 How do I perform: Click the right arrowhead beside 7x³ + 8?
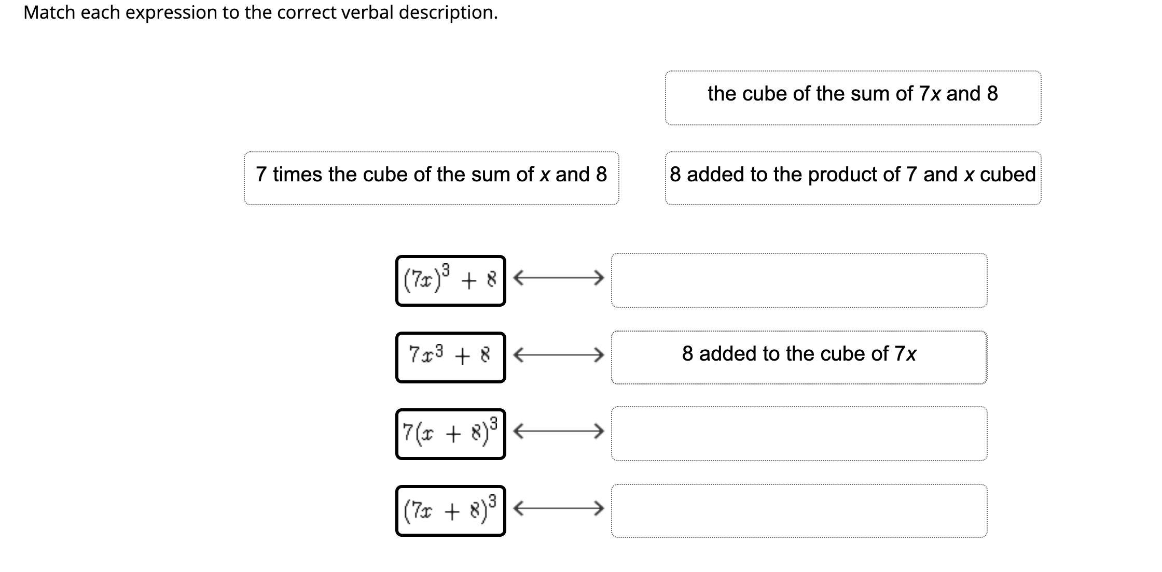point(600,355)
